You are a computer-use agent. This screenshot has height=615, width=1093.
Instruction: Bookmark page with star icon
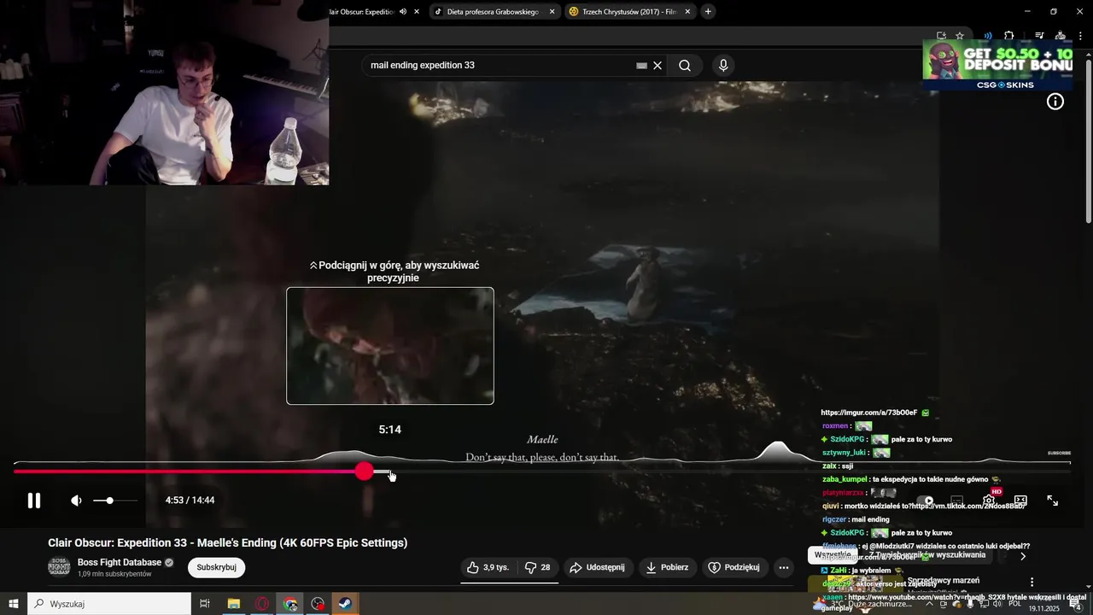coord(960,36)
